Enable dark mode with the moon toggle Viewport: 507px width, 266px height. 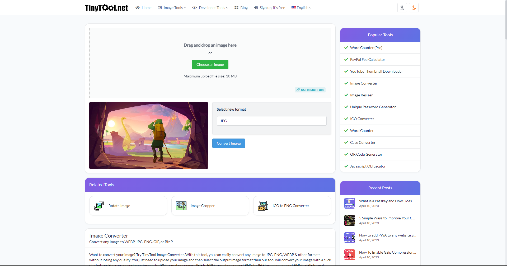tap(414, 8)
